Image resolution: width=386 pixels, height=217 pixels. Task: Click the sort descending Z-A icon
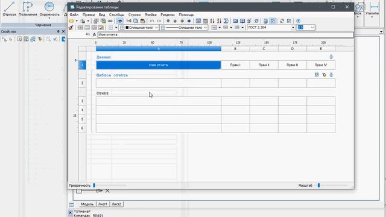(x=219, y=21)
